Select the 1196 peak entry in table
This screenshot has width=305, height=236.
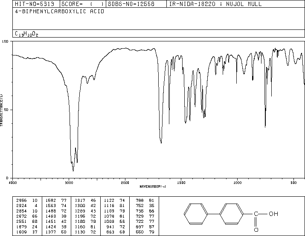[x=85, y=216]
